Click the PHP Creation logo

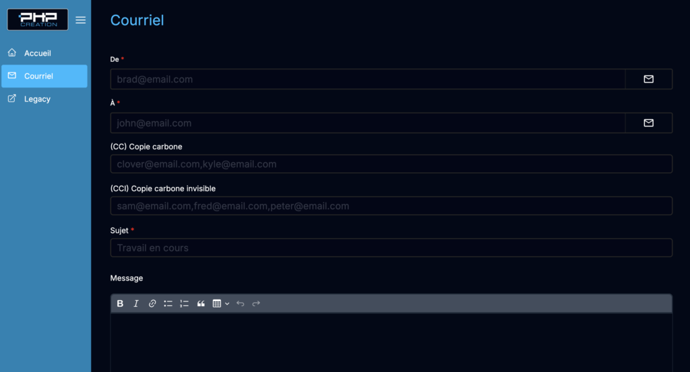37,20
